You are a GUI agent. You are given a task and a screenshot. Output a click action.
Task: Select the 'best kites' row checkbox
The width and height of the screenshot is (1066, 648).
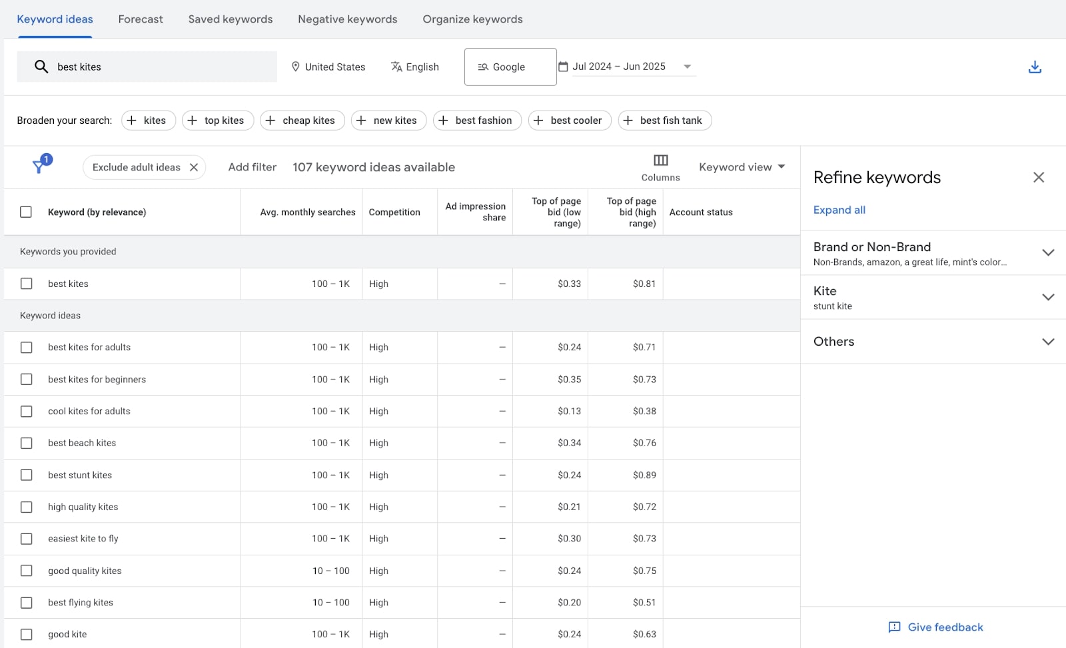tap(26, 284)
